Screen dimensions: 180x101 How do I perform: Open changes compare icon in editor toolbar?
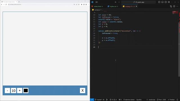171,6
